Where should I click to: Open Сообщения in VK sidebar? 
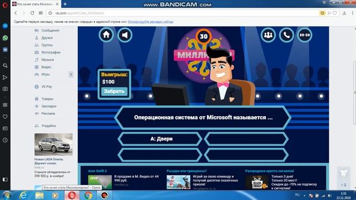pos(50,31)
